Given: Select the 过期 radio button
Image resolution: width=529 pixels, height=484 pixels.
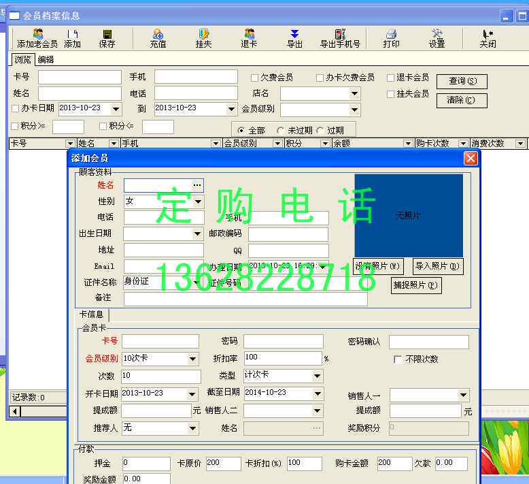Looking at the screenshot, I should [320, 131].
